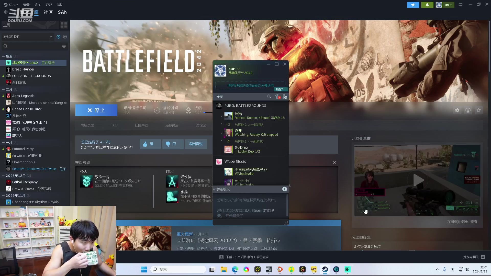Choose the 稍后再说 (later) button

pyautogui.click(x=196, y=144)
